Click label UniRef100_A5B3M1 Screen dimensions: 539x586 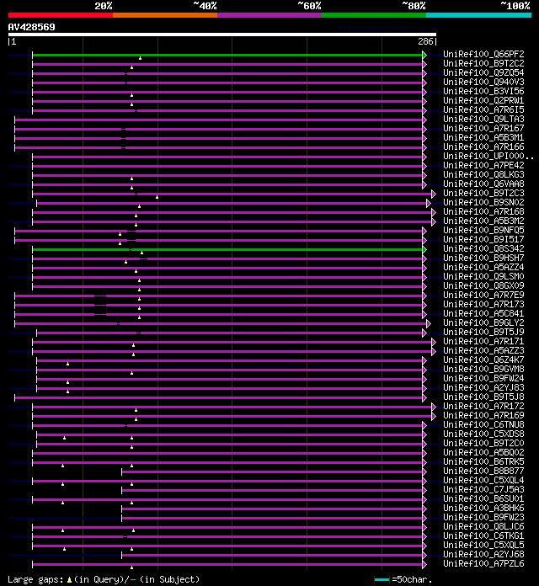pyautogui.click(x=483, y=137)
